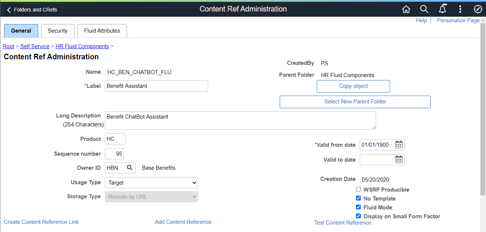Disable the Fluid Mode checkbox

point(358,207)
